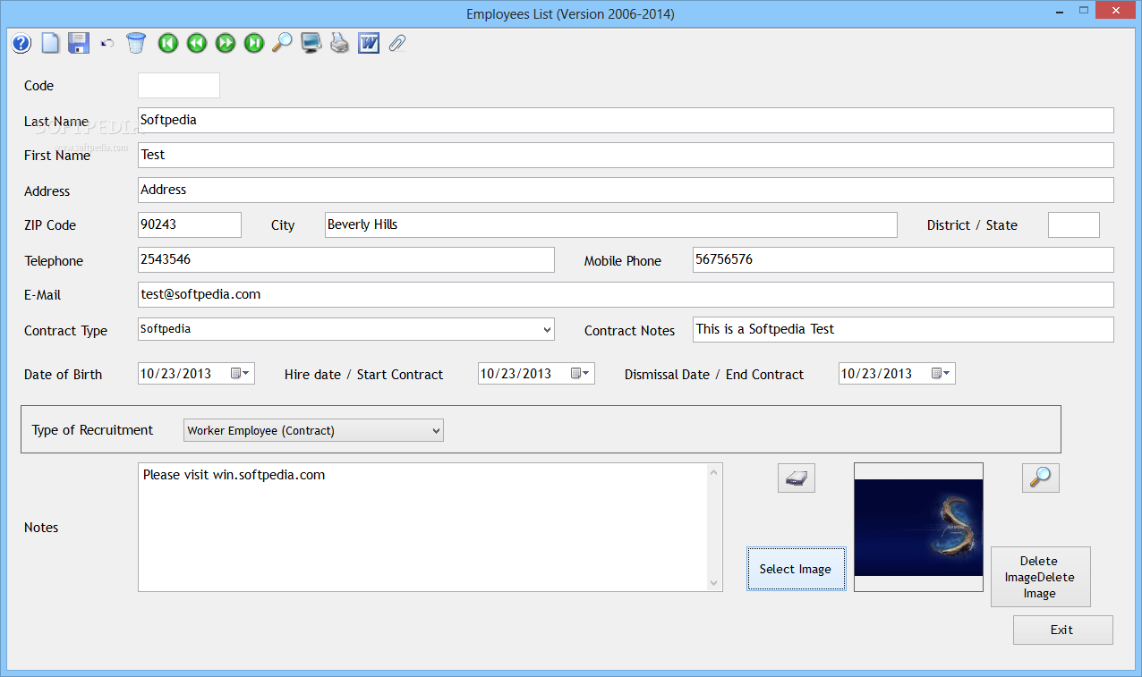This screenshot has width=1142, height=677.
Task: Go to the first record
Action: point(168,42)
